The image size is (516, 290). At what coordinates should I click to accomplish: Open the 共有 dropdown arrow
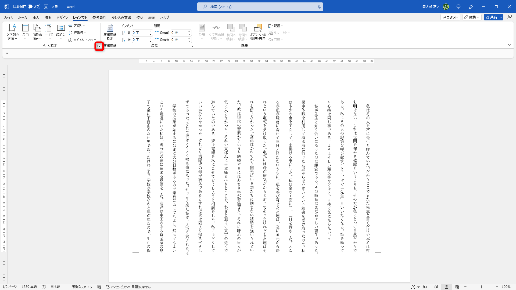point(501,17)
